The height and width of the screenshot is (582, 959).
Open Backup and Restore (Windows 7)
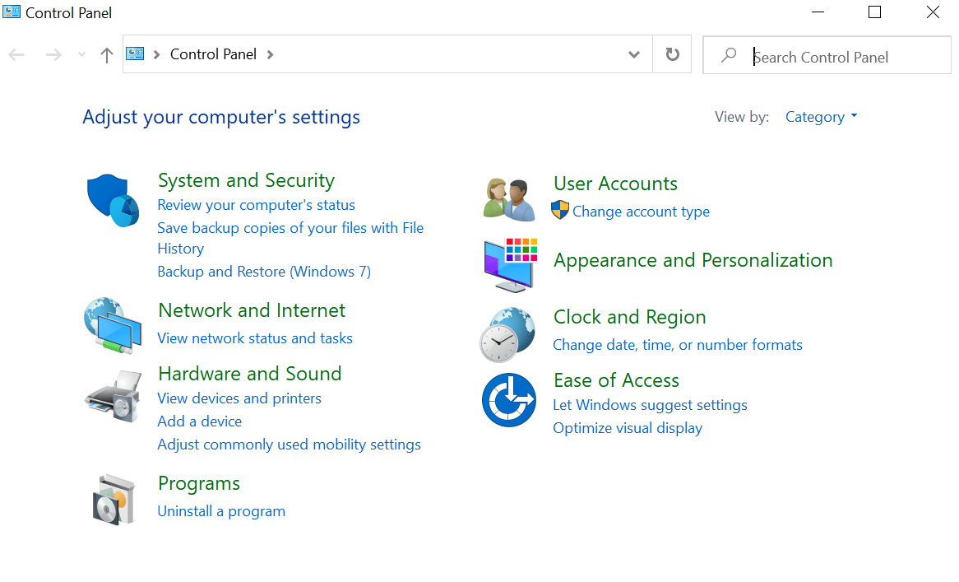[x=264, y=272]
